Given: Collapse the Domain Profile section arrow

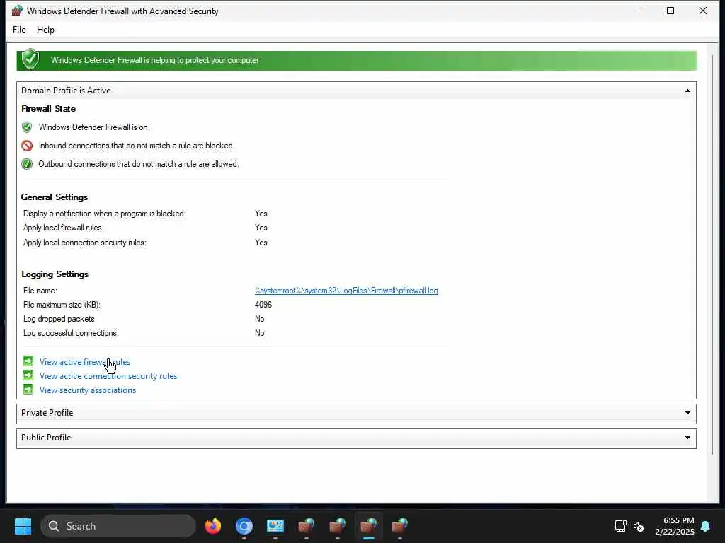Looking at the screenshot, I should point(687,90).
